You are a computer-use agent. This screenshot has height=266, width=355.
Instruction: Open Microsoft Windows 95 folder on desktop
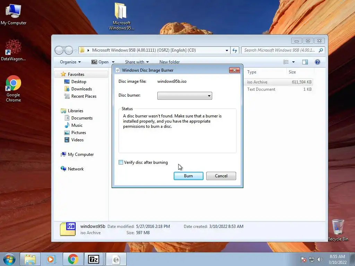click(121, 16)
